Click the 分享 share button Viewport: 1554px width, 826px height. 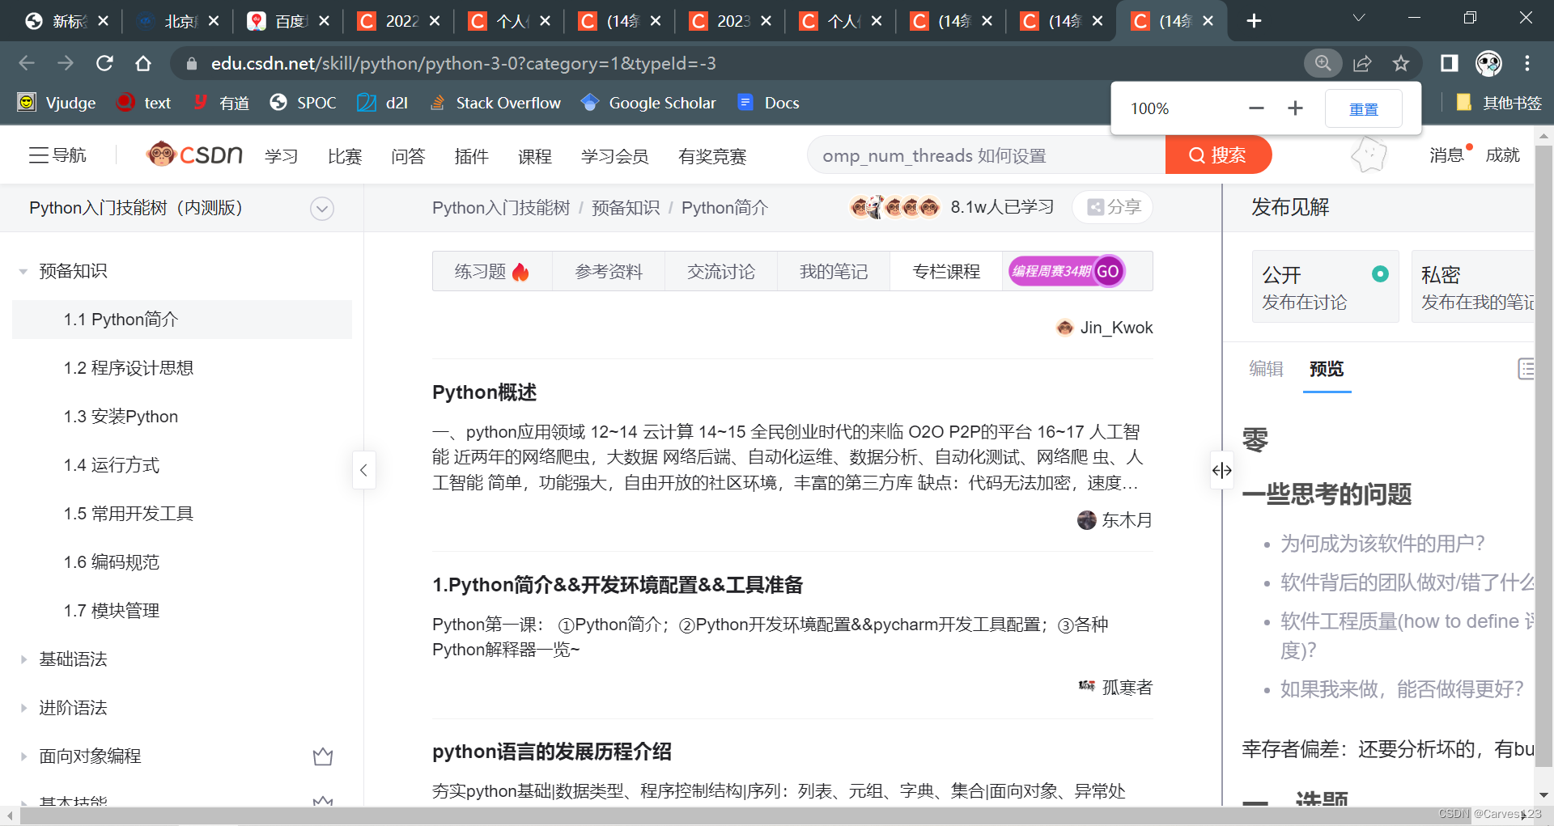(1113, 207)
